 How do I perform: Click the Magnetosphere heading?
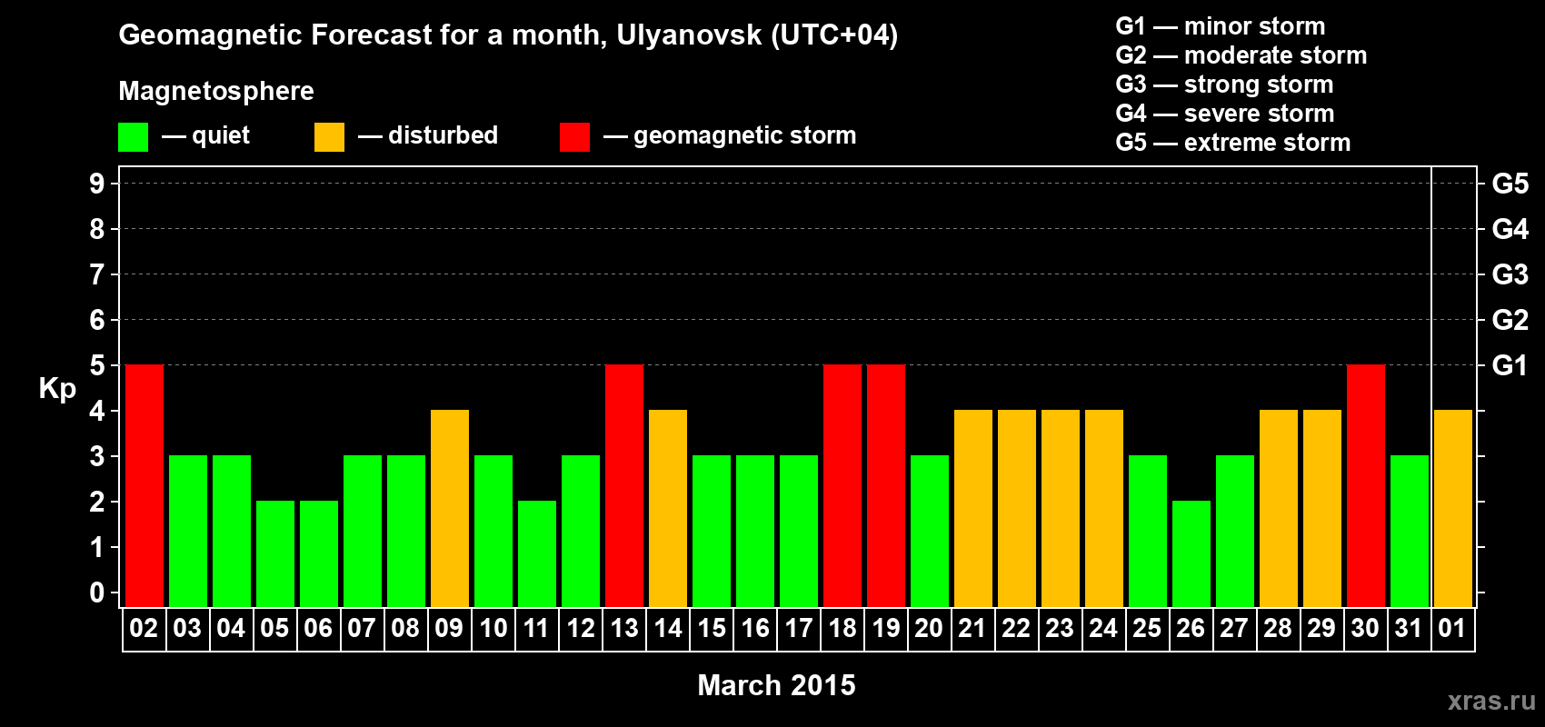[216, 92]
